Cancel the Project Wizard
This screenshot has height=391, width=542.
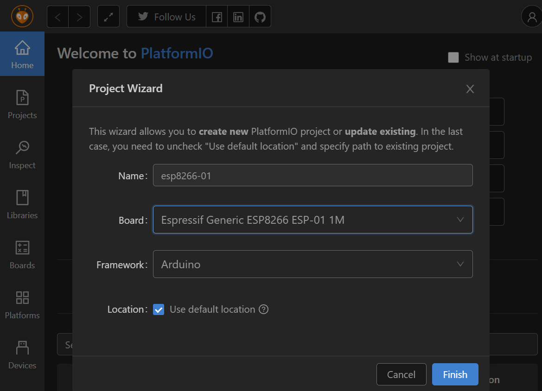(x=402, y=374)
